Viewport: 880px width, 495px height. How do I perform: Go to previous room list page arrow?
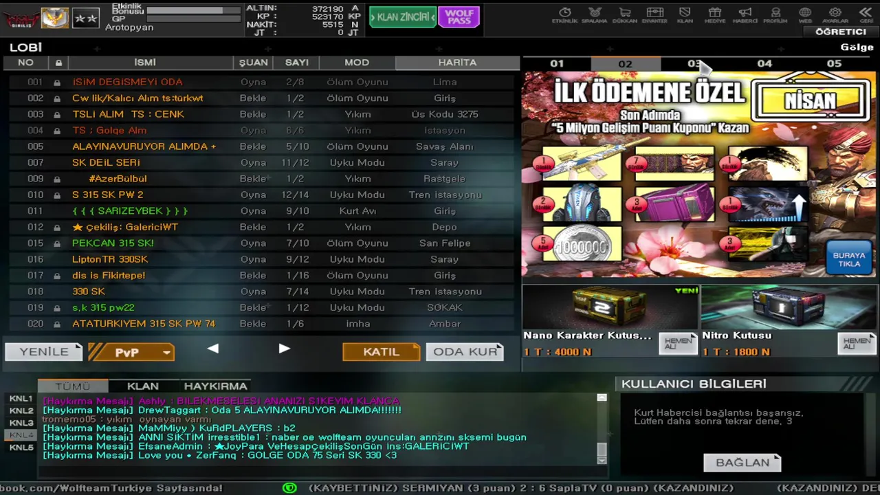click(x=213, y=349)
